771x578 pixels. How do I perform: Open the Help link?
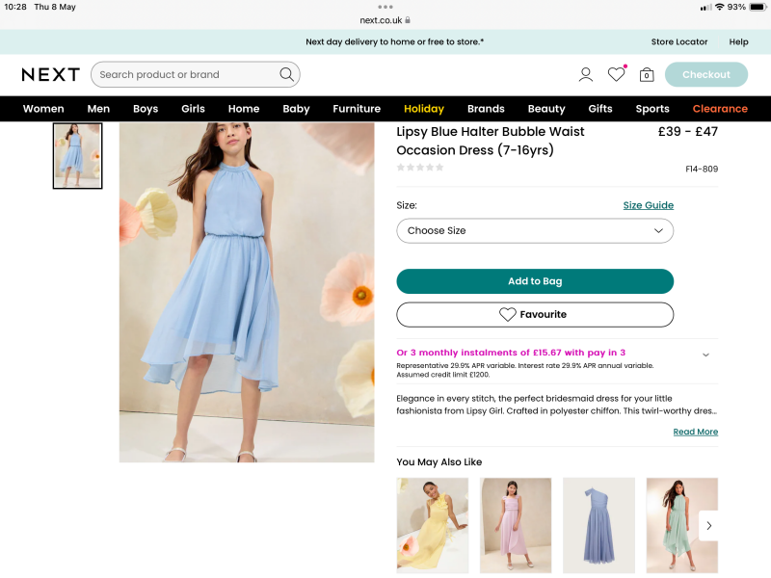tap(738, 41)
